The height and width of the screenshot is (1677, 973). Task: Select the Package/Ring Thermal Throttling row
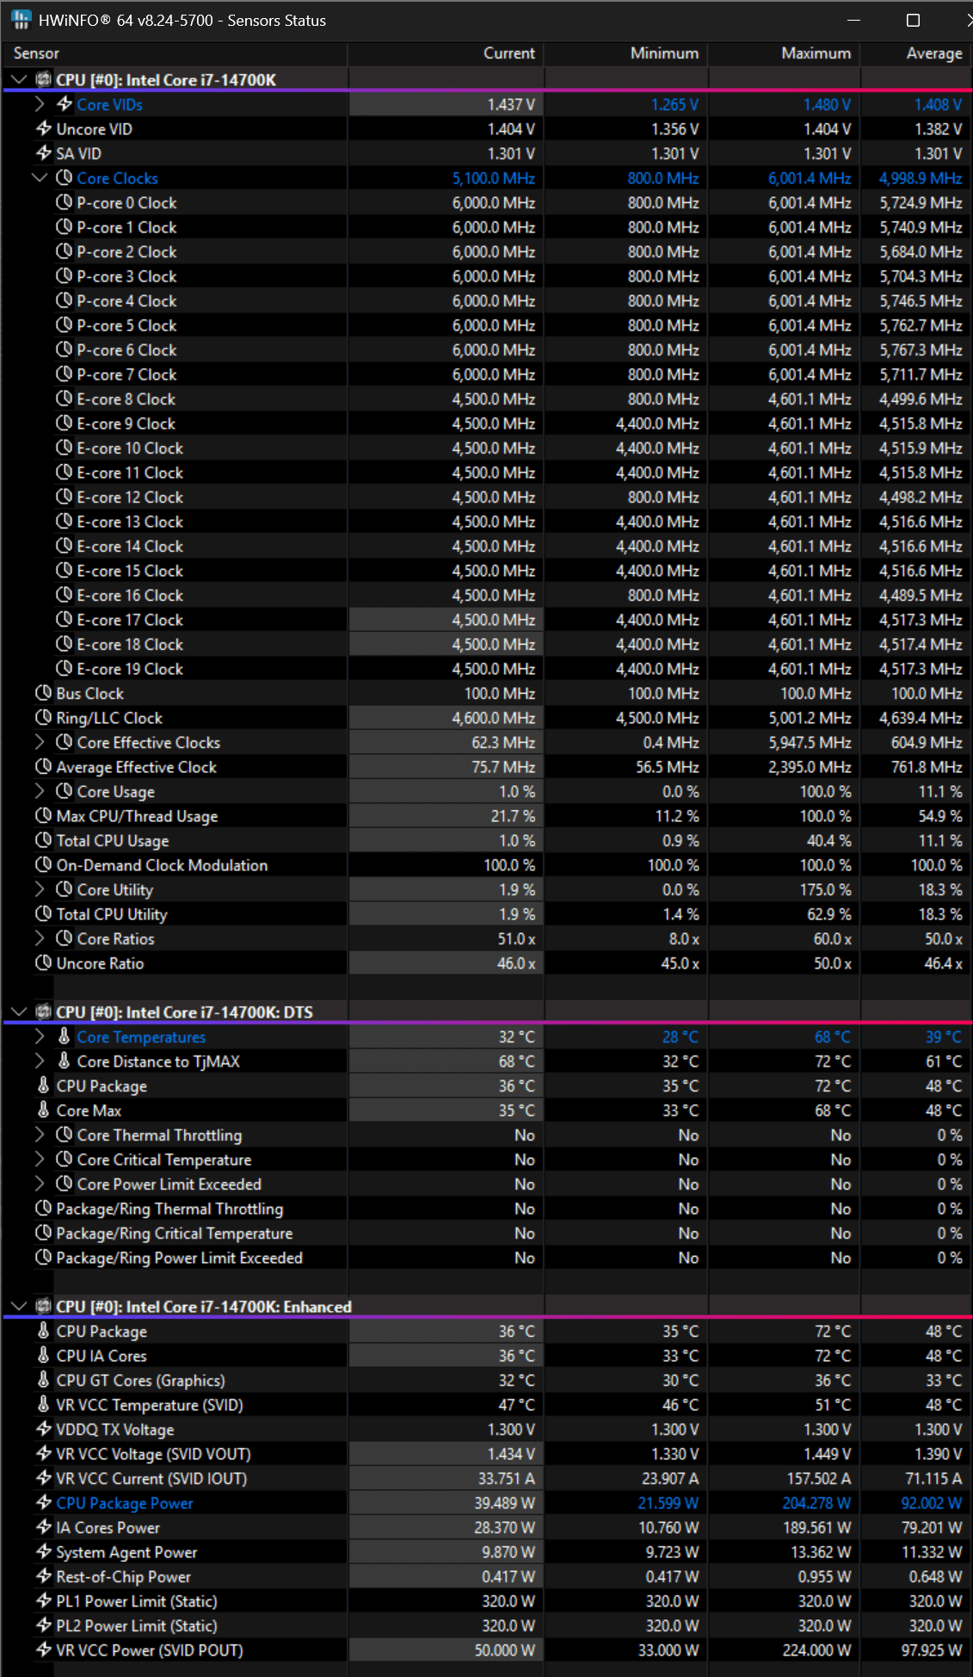coord(487,1208)
